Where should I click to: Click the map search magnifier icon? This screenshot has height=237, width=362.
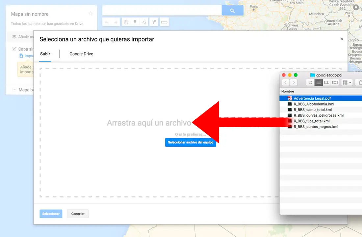click(232, 10)
